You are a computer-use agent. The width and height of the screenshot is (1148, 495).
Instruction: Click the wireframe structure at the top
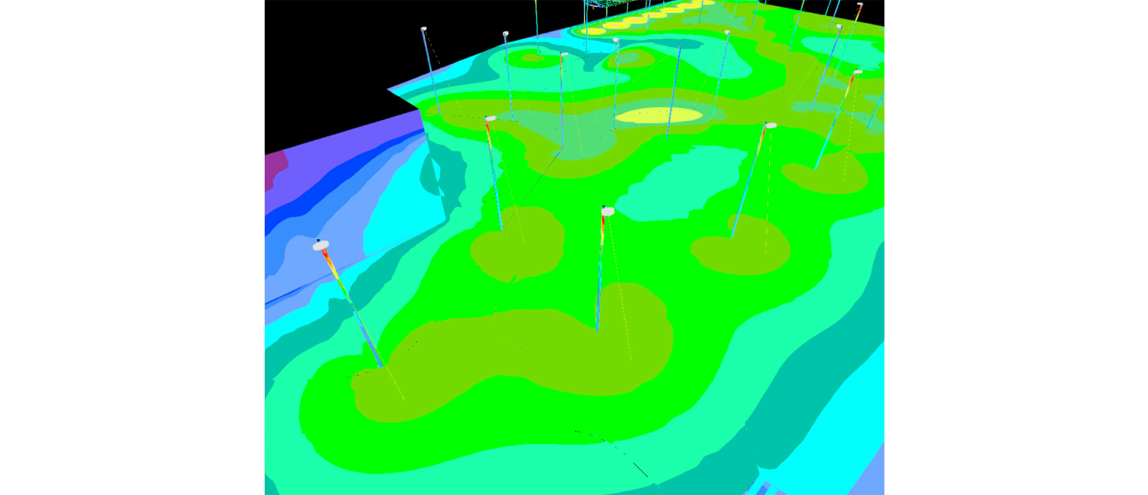coord(603,3)
